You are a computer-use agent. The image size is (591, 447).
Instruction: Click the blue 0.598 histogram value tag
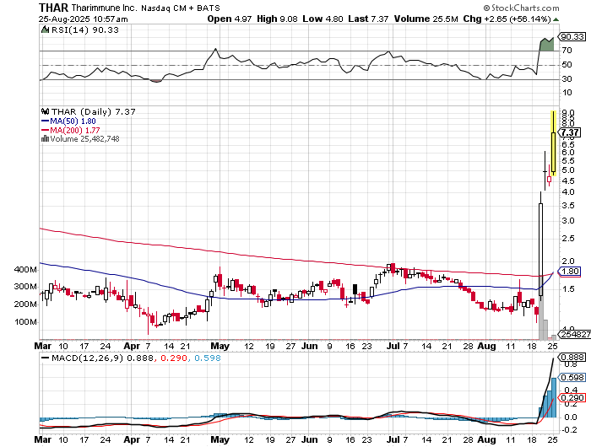(x=572, y=377)
